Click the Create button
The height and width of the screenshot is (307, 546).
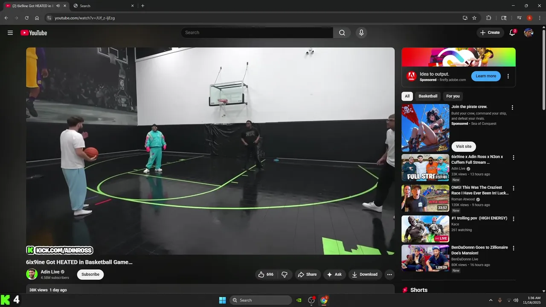(x=490, y=33)
